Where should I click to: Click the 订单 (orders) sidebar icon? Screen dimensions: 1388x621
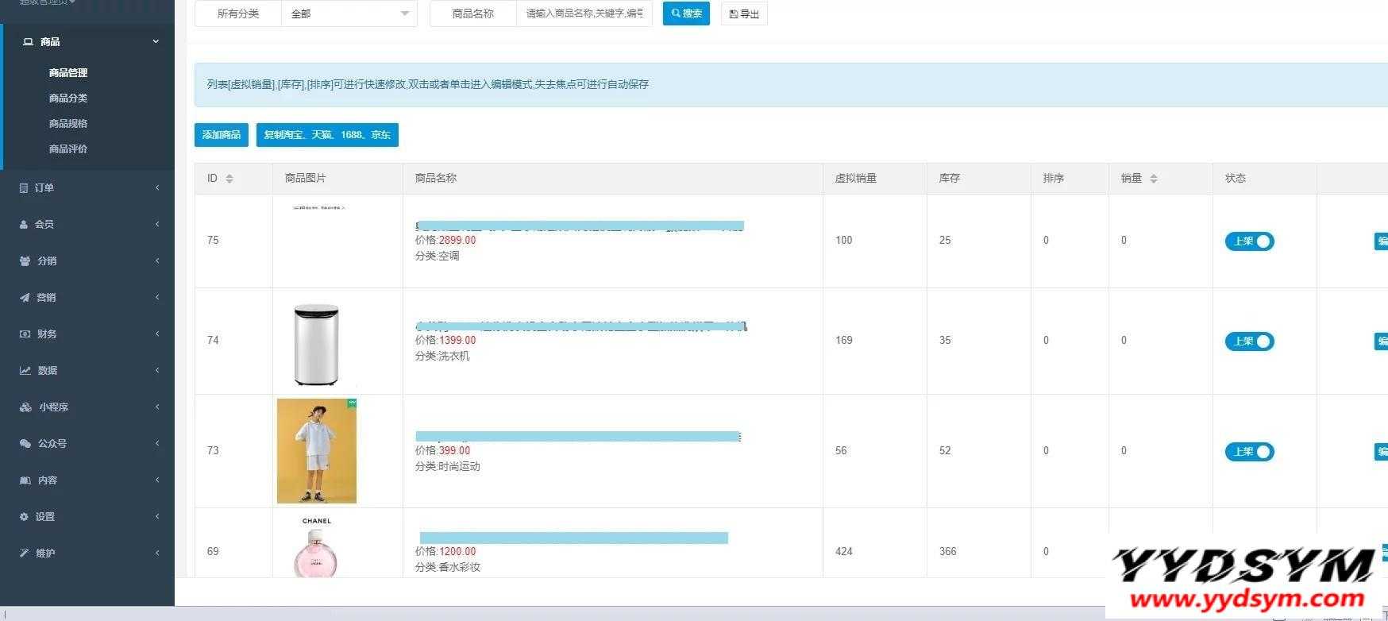[25, 188]
